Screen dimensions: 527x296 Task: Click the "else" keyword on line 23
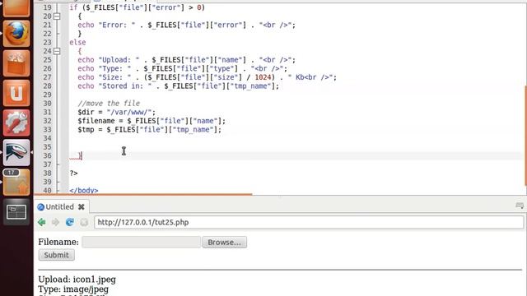[77, 42]
